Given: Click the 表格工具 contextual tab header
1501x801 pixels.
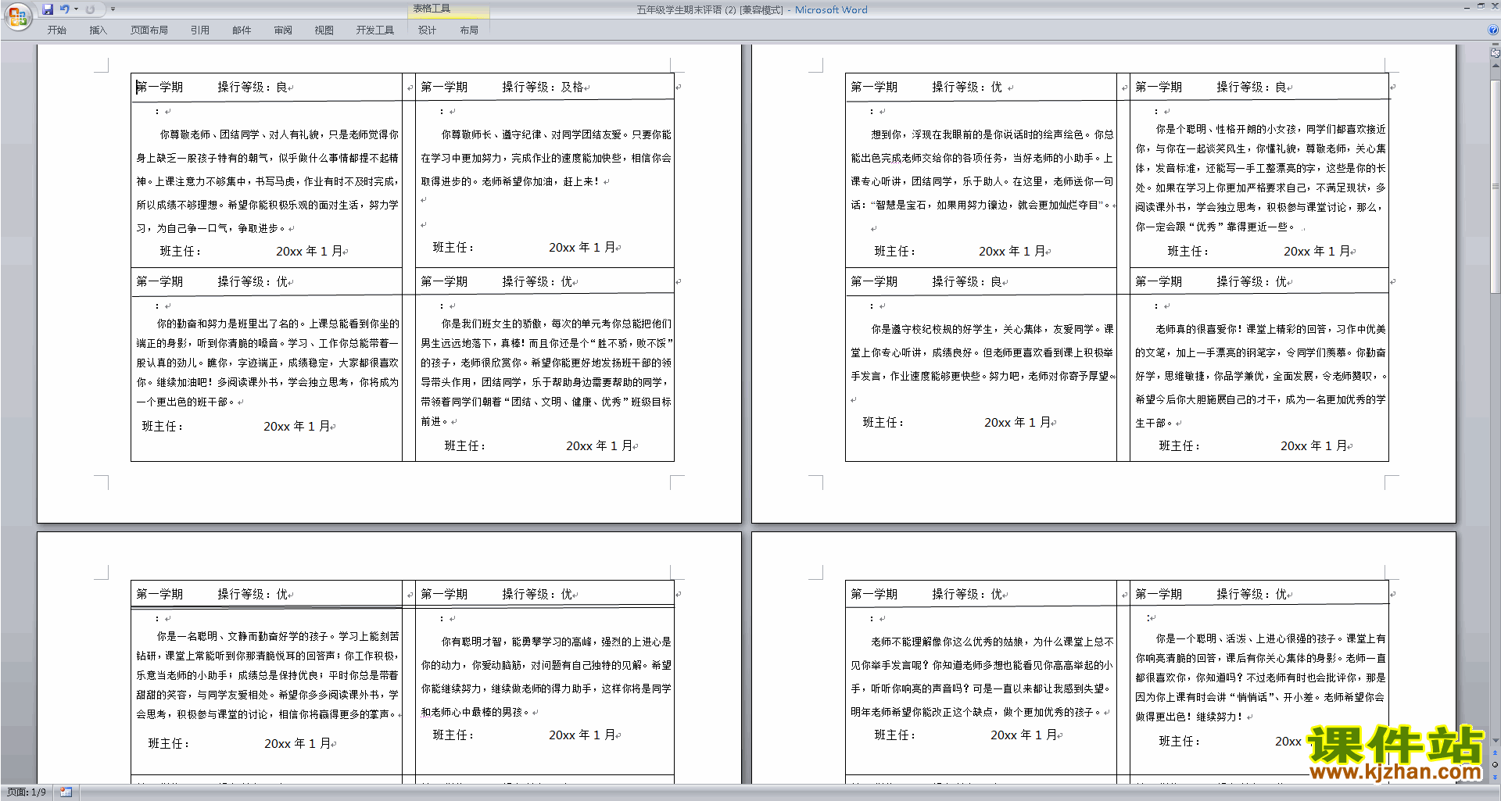Looking at the screenshot, I should click(x=449, y=9).
